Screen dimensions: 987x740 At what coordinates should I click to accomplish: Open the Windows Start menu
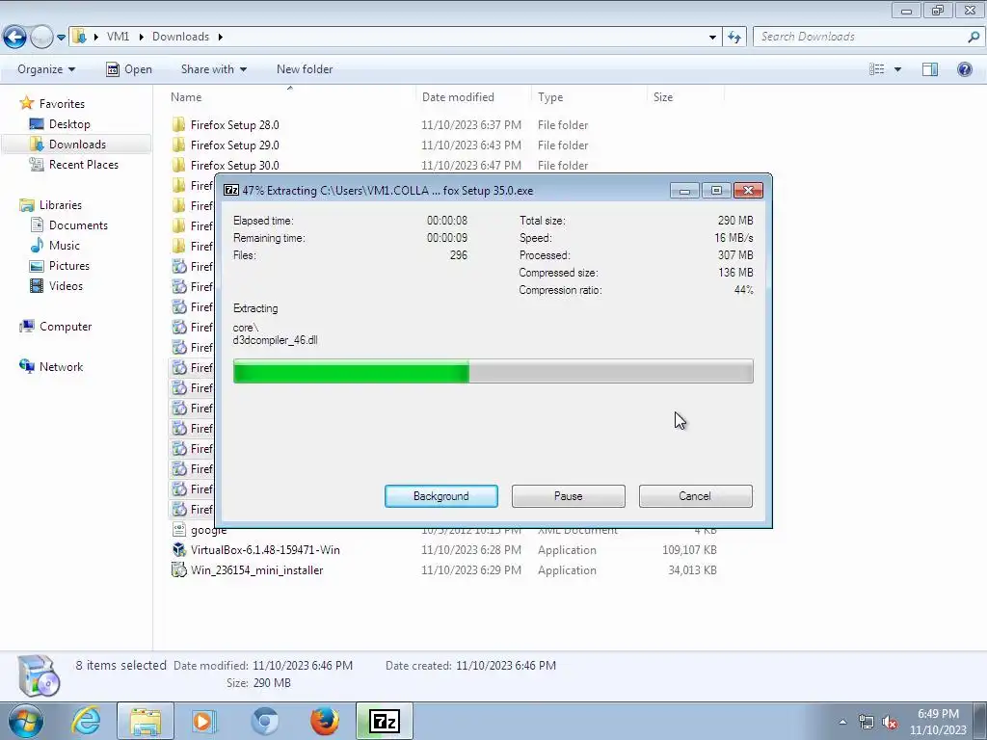pyautogui.click(x=26, y=721)
